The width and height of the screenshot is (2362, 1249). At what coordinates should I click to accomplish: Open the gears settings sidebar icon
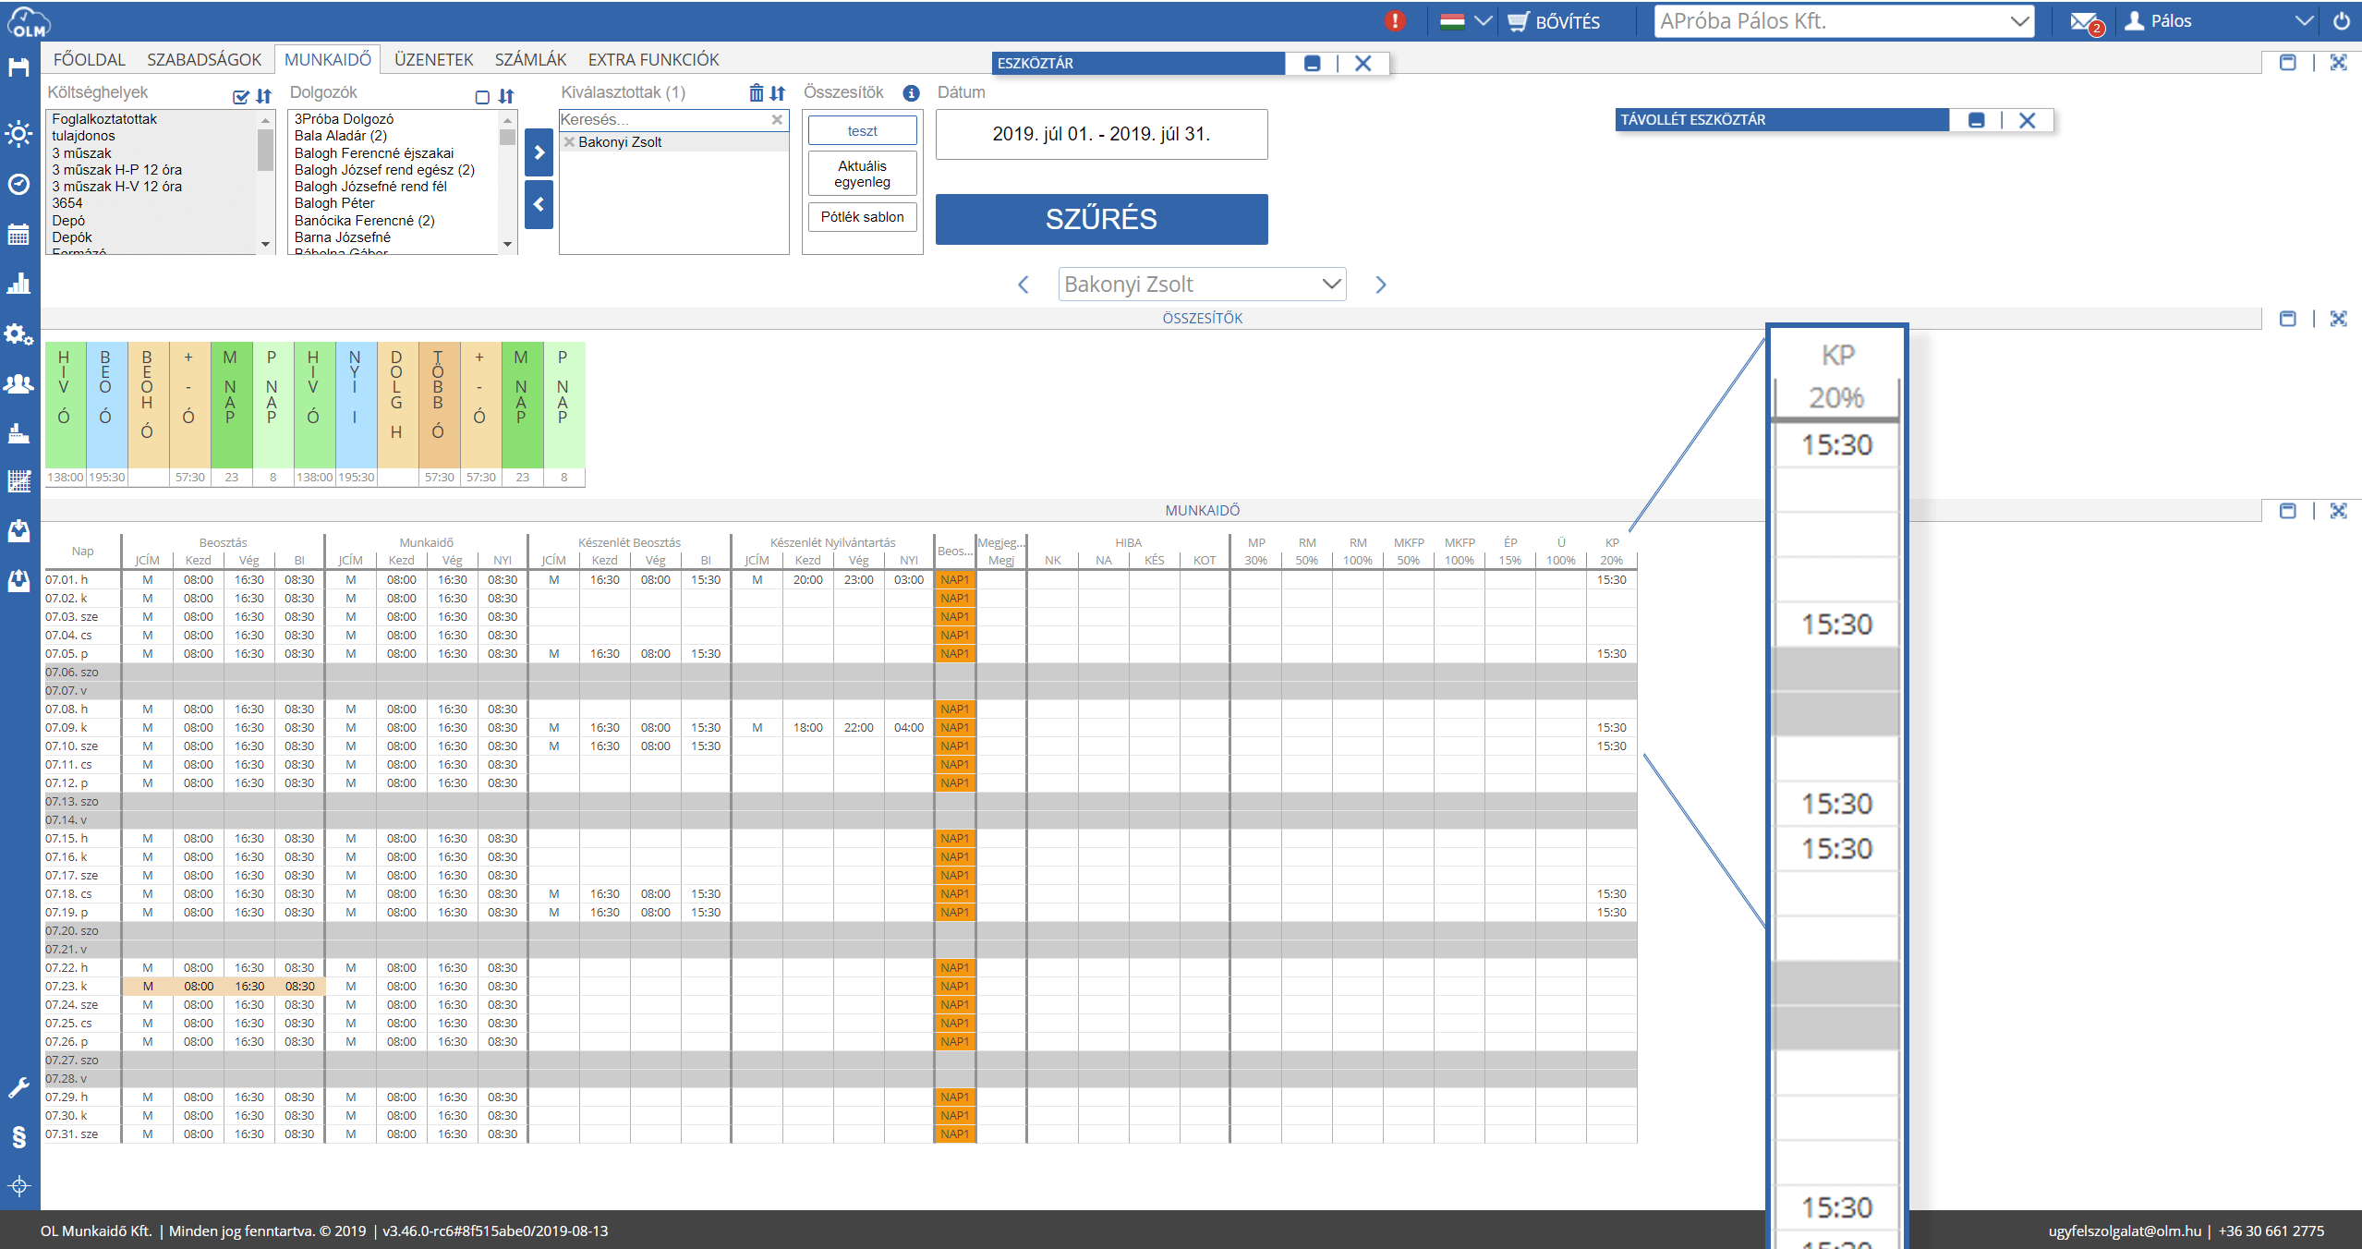click(x=18, y=333)
